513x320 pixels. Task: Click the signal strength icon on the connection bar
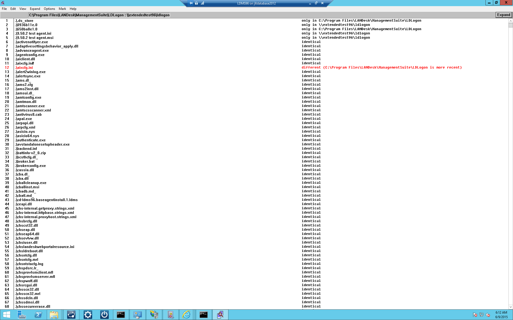click(x=202, y=3)
